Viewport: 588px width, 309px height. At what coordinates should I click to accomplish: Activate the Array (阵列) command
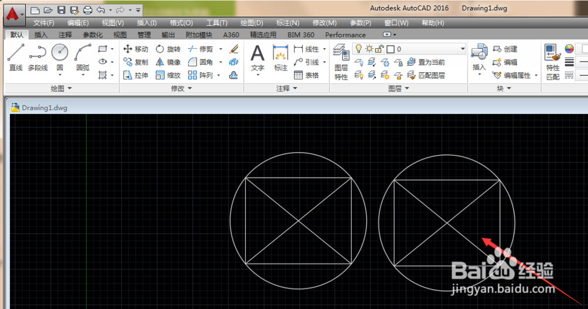tap(201, 75)
